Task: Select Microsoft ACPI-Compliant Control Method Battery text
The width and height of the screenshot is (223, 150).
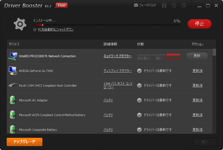Action: (x=52, y=115)
